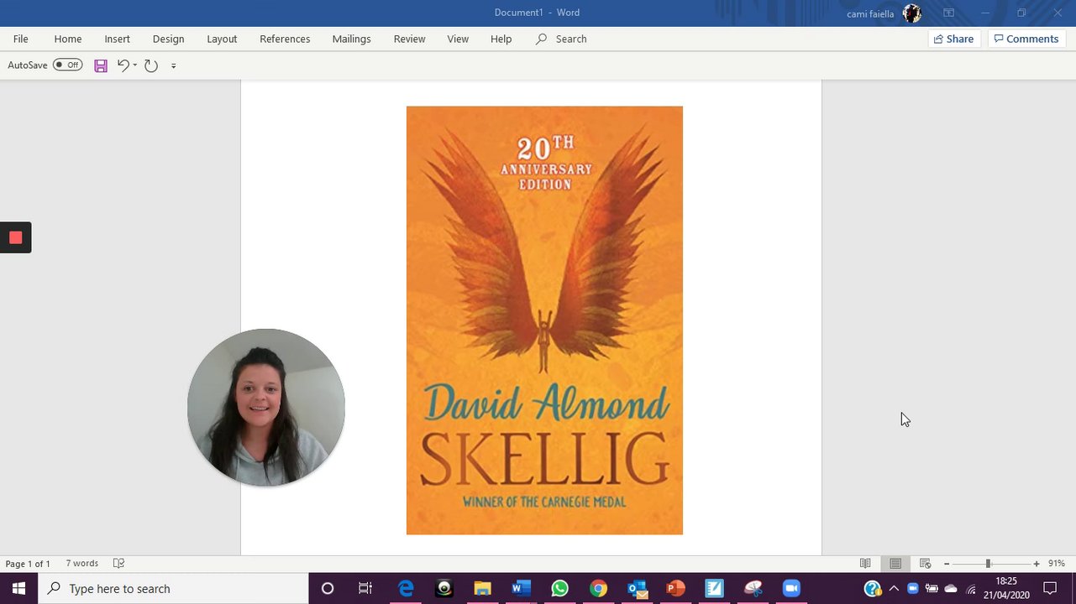Expand Customize Quick Access Toolbar menu
This screenshot has width=1076, height=604.
pos(174,65)
